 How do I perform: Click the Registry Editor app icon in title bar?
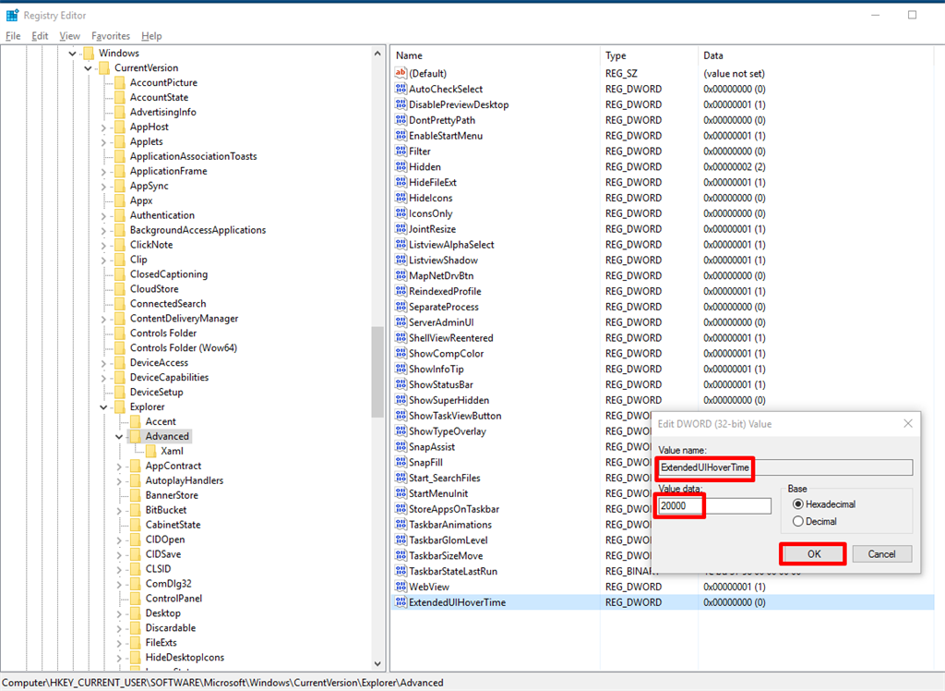point(12,15)
